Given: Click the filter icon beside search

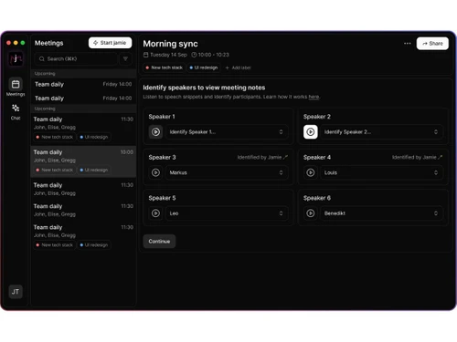Looking at the screenshot, I should [x=125, y=58].
